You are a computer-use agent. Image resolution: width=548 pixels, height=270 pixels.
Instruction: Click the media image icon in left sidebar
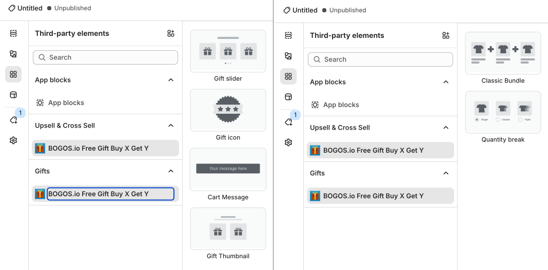click(13, 54)
